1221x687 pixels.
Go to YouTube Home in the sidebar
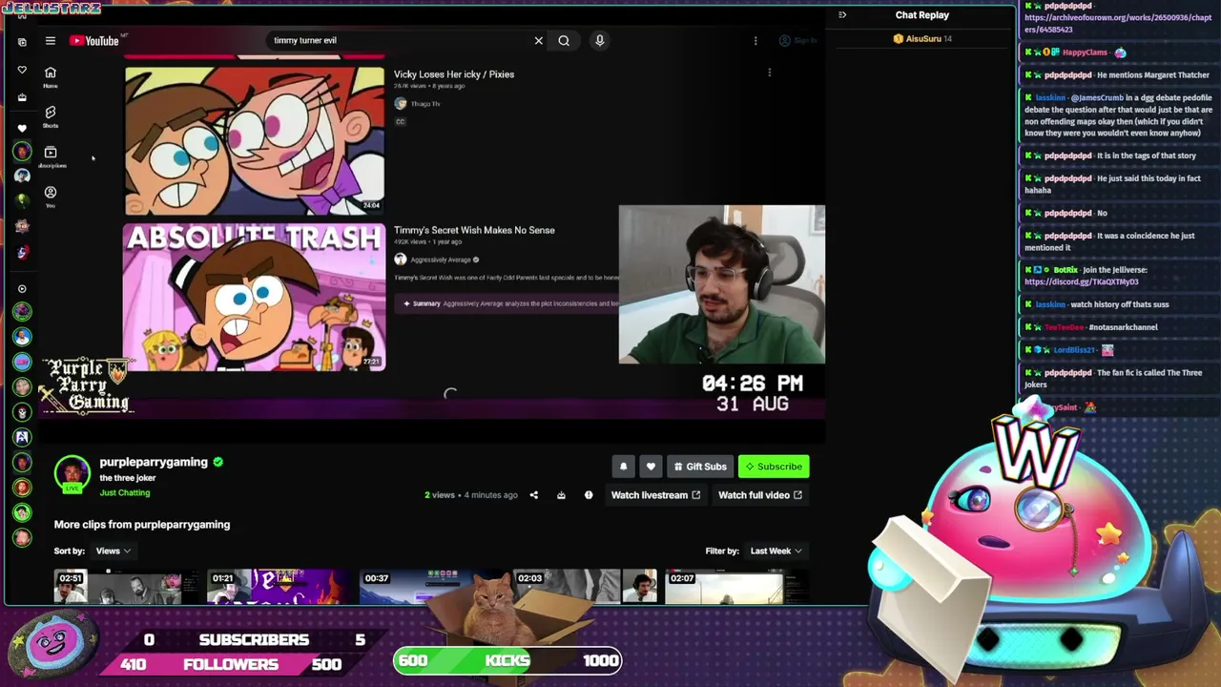(51, 76)
